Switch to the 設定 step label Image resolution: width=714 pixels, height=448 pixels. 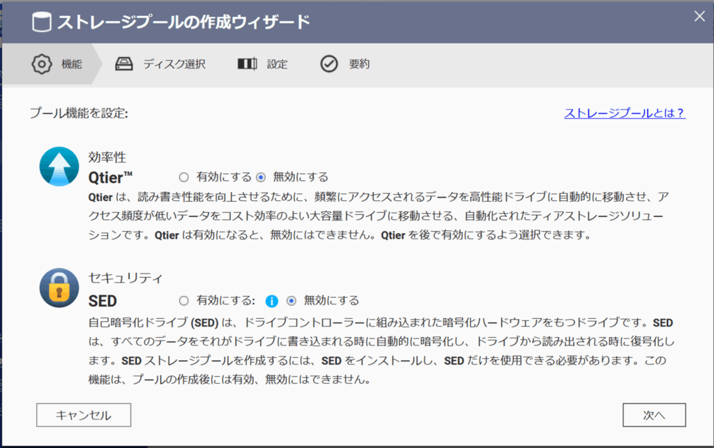click(x=277, y=64)
